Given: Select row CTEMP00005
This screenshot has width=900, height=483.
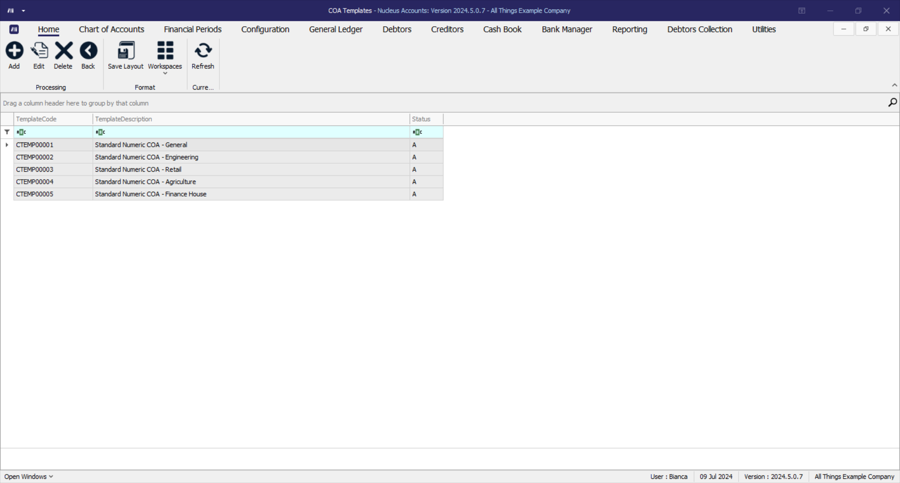Looking at the screenshot, I should coord(229,194).
